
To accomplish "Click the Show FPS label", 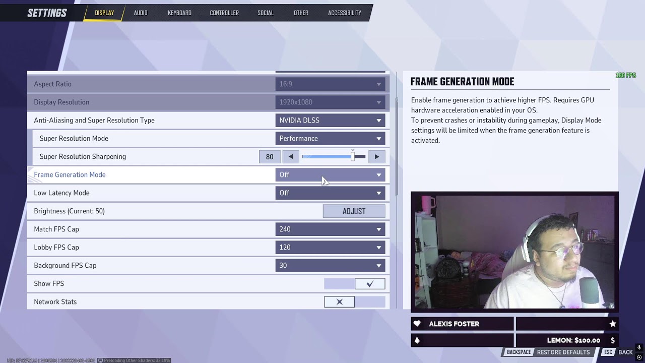I will (x=49, y=284).
